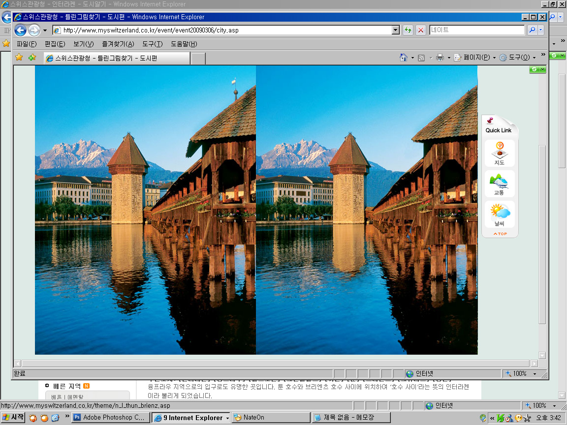567x425 pixels.
Task: Click the left Lucerne bridge picture
Action: point(145,210)
